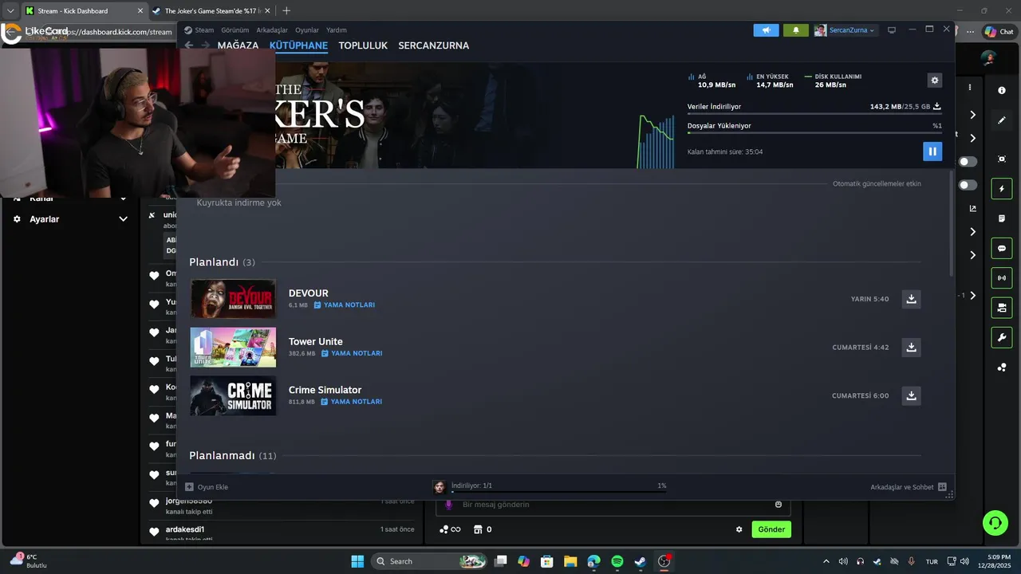Open Spotify from the taskbar
This screenshot has width=1021, height=574.
[x=617, y=561]
